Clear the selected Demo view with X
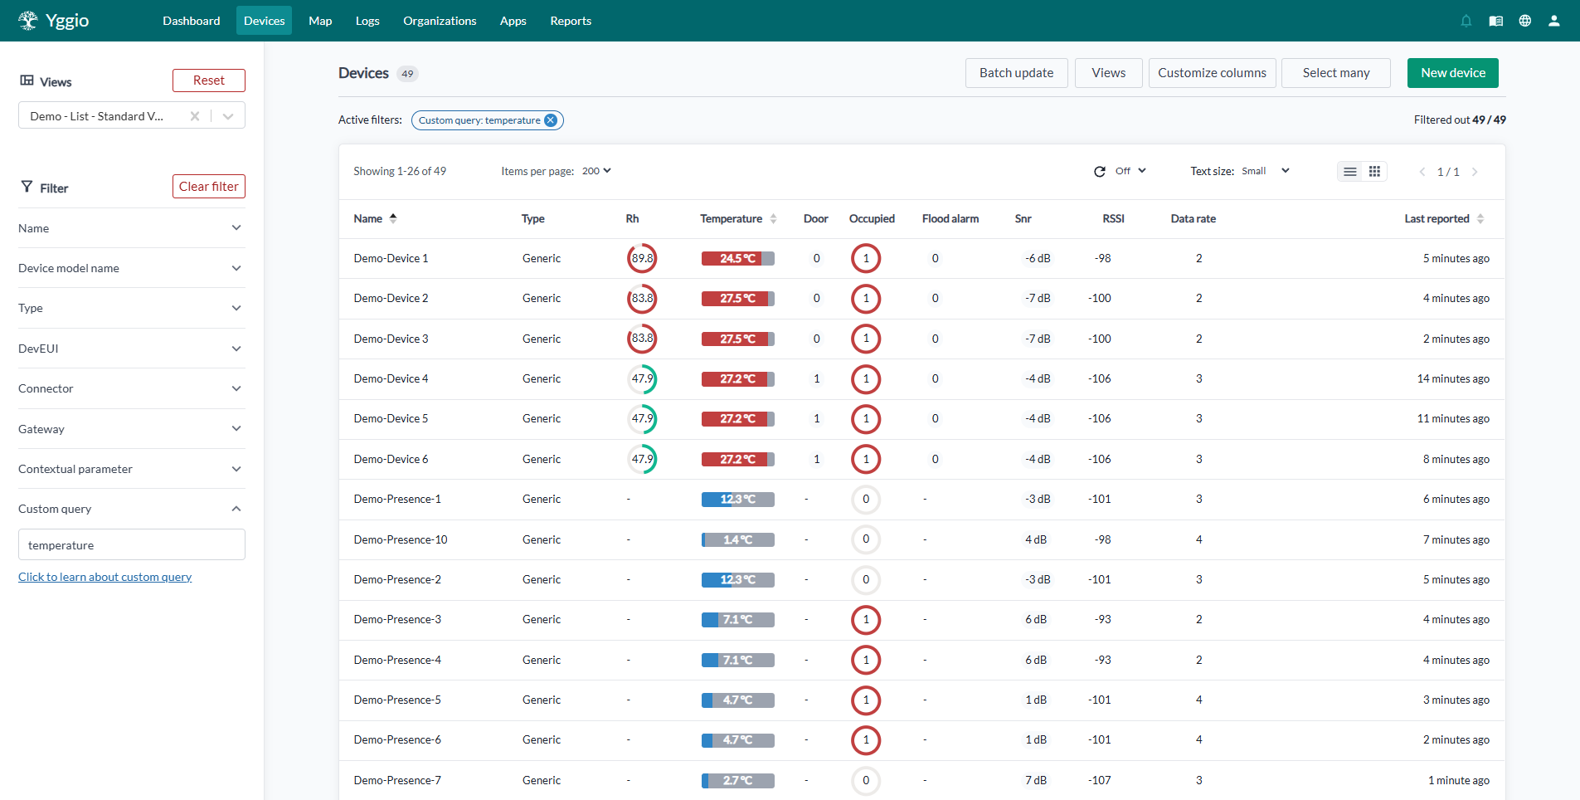The height and width of the screenshot is (800, 1580). [195, 116]
